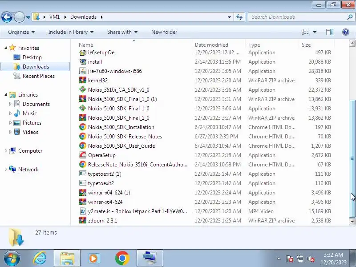
Task: Open the Share with menu
Action: 122,32
